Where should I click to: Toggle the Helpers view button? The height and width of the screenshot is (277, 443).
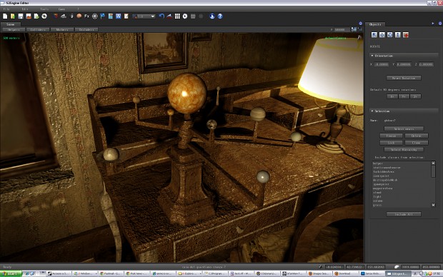(x=14, y=29)
